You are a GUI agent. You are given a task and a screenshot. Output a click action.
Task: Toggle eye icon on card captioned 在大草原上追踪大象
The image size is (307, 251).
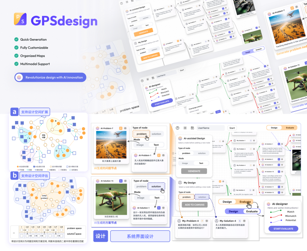(x=125, y=128)
